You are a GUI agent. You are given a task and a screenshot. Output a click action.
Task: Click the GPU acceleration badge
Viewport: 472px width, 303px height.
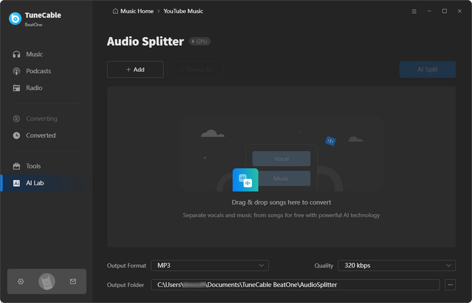click(199, 41)
